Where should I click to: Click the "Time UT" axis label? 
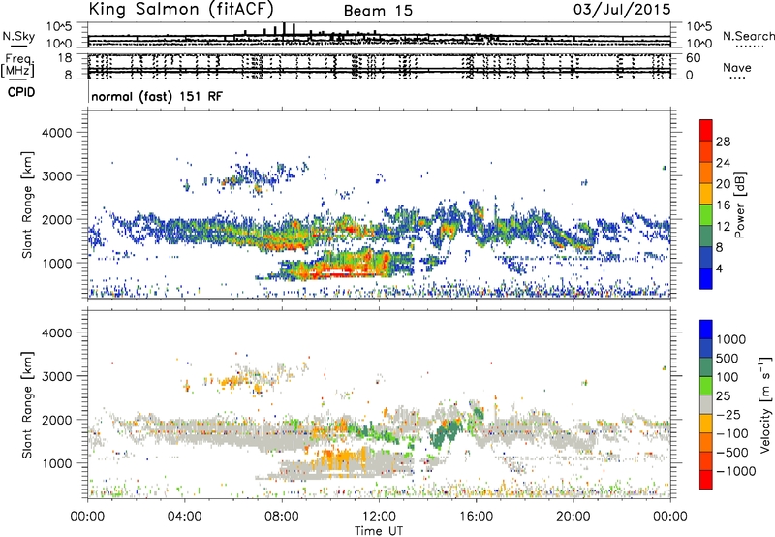[x=379, y=531]
